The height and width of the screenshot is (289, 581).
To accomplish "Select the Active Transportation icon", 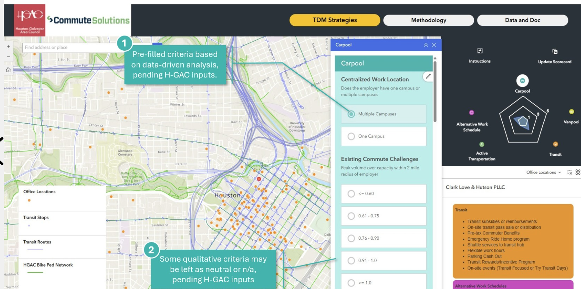I will coord(482,144).
